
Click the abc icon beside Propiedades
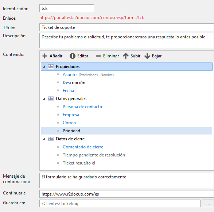tap(51, 67)
